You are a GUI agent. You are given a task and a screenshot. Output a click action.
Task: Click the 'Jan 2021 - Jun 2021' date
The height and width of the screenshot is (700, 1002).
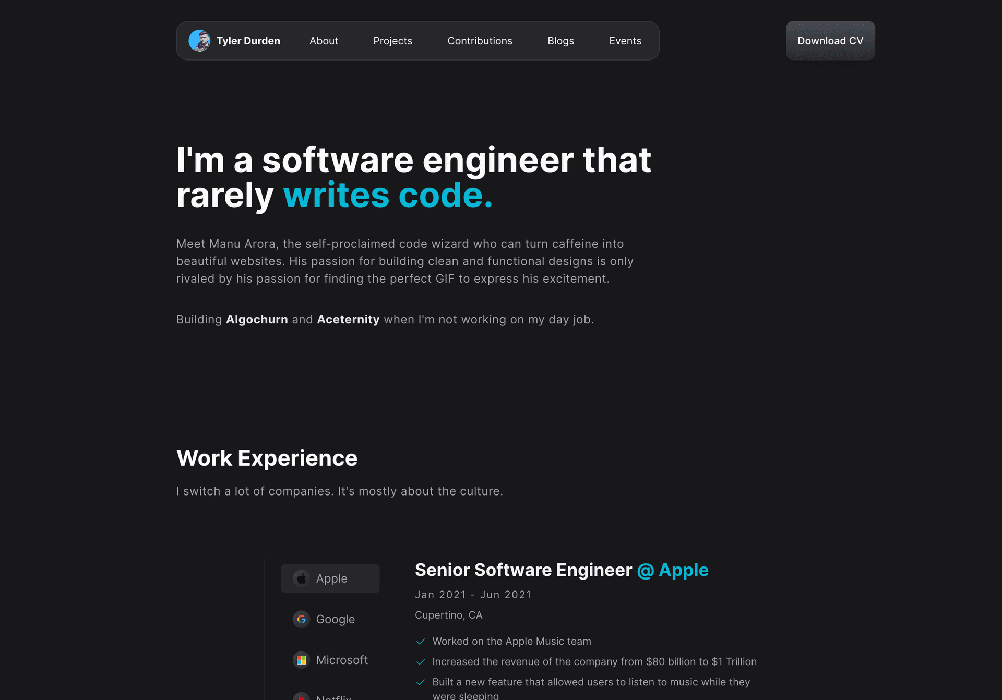click(473, 595)
